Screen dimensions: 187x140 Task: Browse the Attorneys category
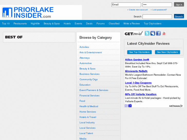coord(85,58)
